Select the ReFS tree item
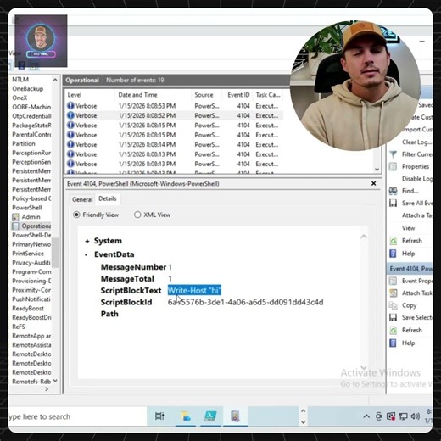 tap(19, 327)
